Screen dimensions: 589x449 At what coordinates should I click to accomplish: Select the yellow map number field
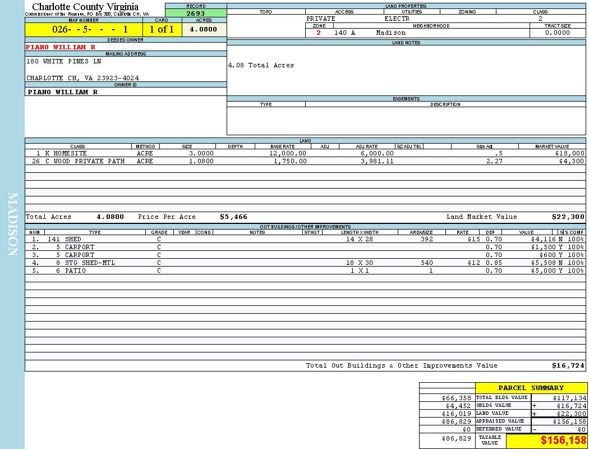84,30
